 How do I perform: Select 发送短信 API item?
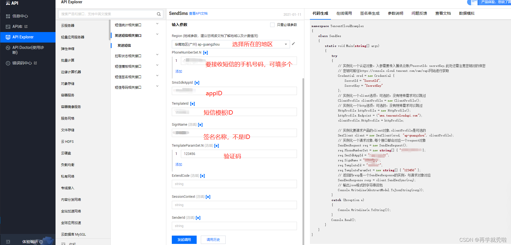pos(124,46)
